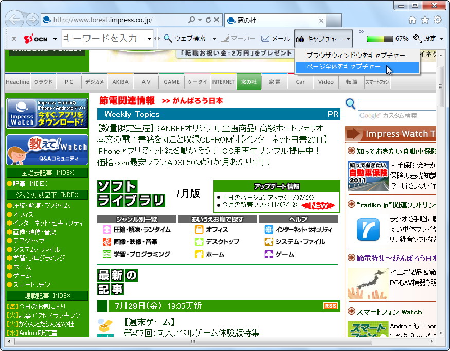Open the デジカメ navigation tab

[95, 82]
